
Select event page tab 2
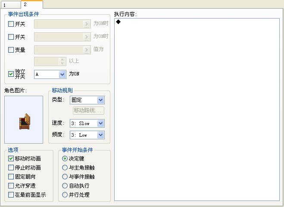tap(32, 4)
